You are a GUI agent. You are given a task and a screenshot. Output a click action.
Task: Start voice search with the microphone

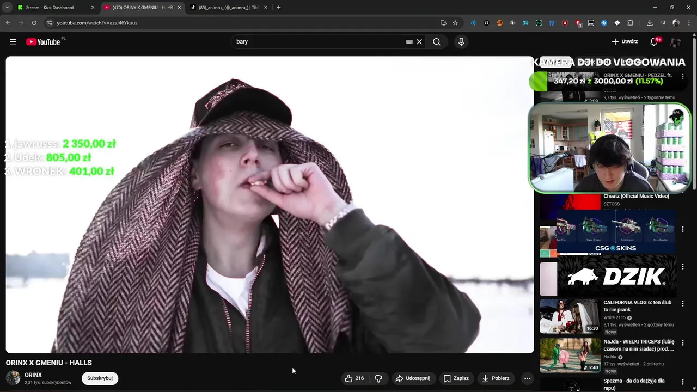(461, 42)
